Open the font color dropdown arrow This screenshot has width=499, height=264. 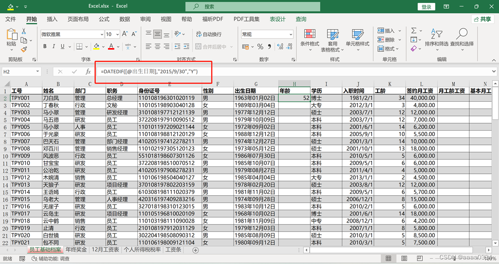tap(118, 47)
